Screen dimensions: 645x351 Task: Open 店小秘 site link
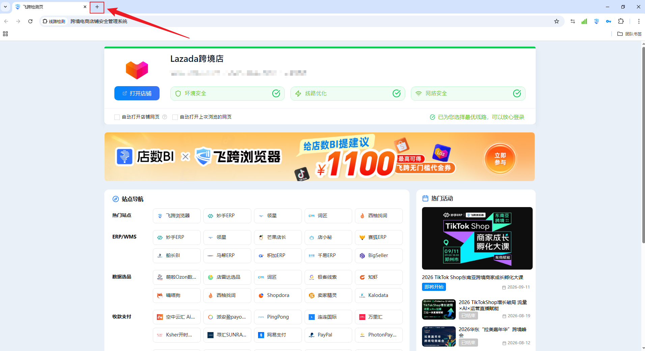coord(328,237)
